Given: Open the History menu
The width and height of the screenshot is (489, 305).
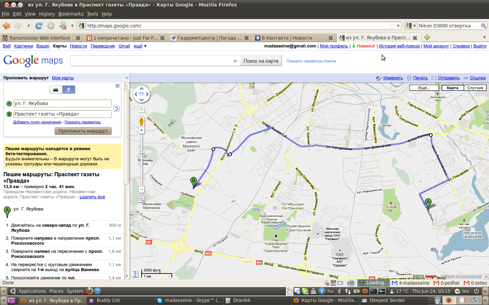Looking at the screenshot, I should pos(47,14).
